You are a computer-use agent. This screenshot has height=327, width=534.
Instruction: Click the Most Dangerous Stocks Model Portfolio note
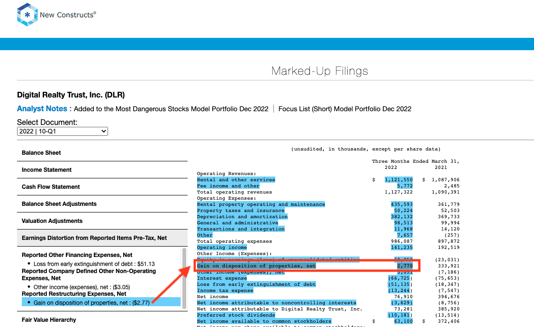click(171, 109)
